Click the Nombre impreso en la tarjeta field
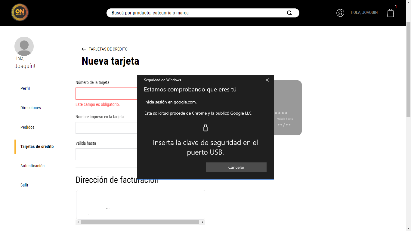Viewport: 411px width, 231px height. [x=107, y=128]
